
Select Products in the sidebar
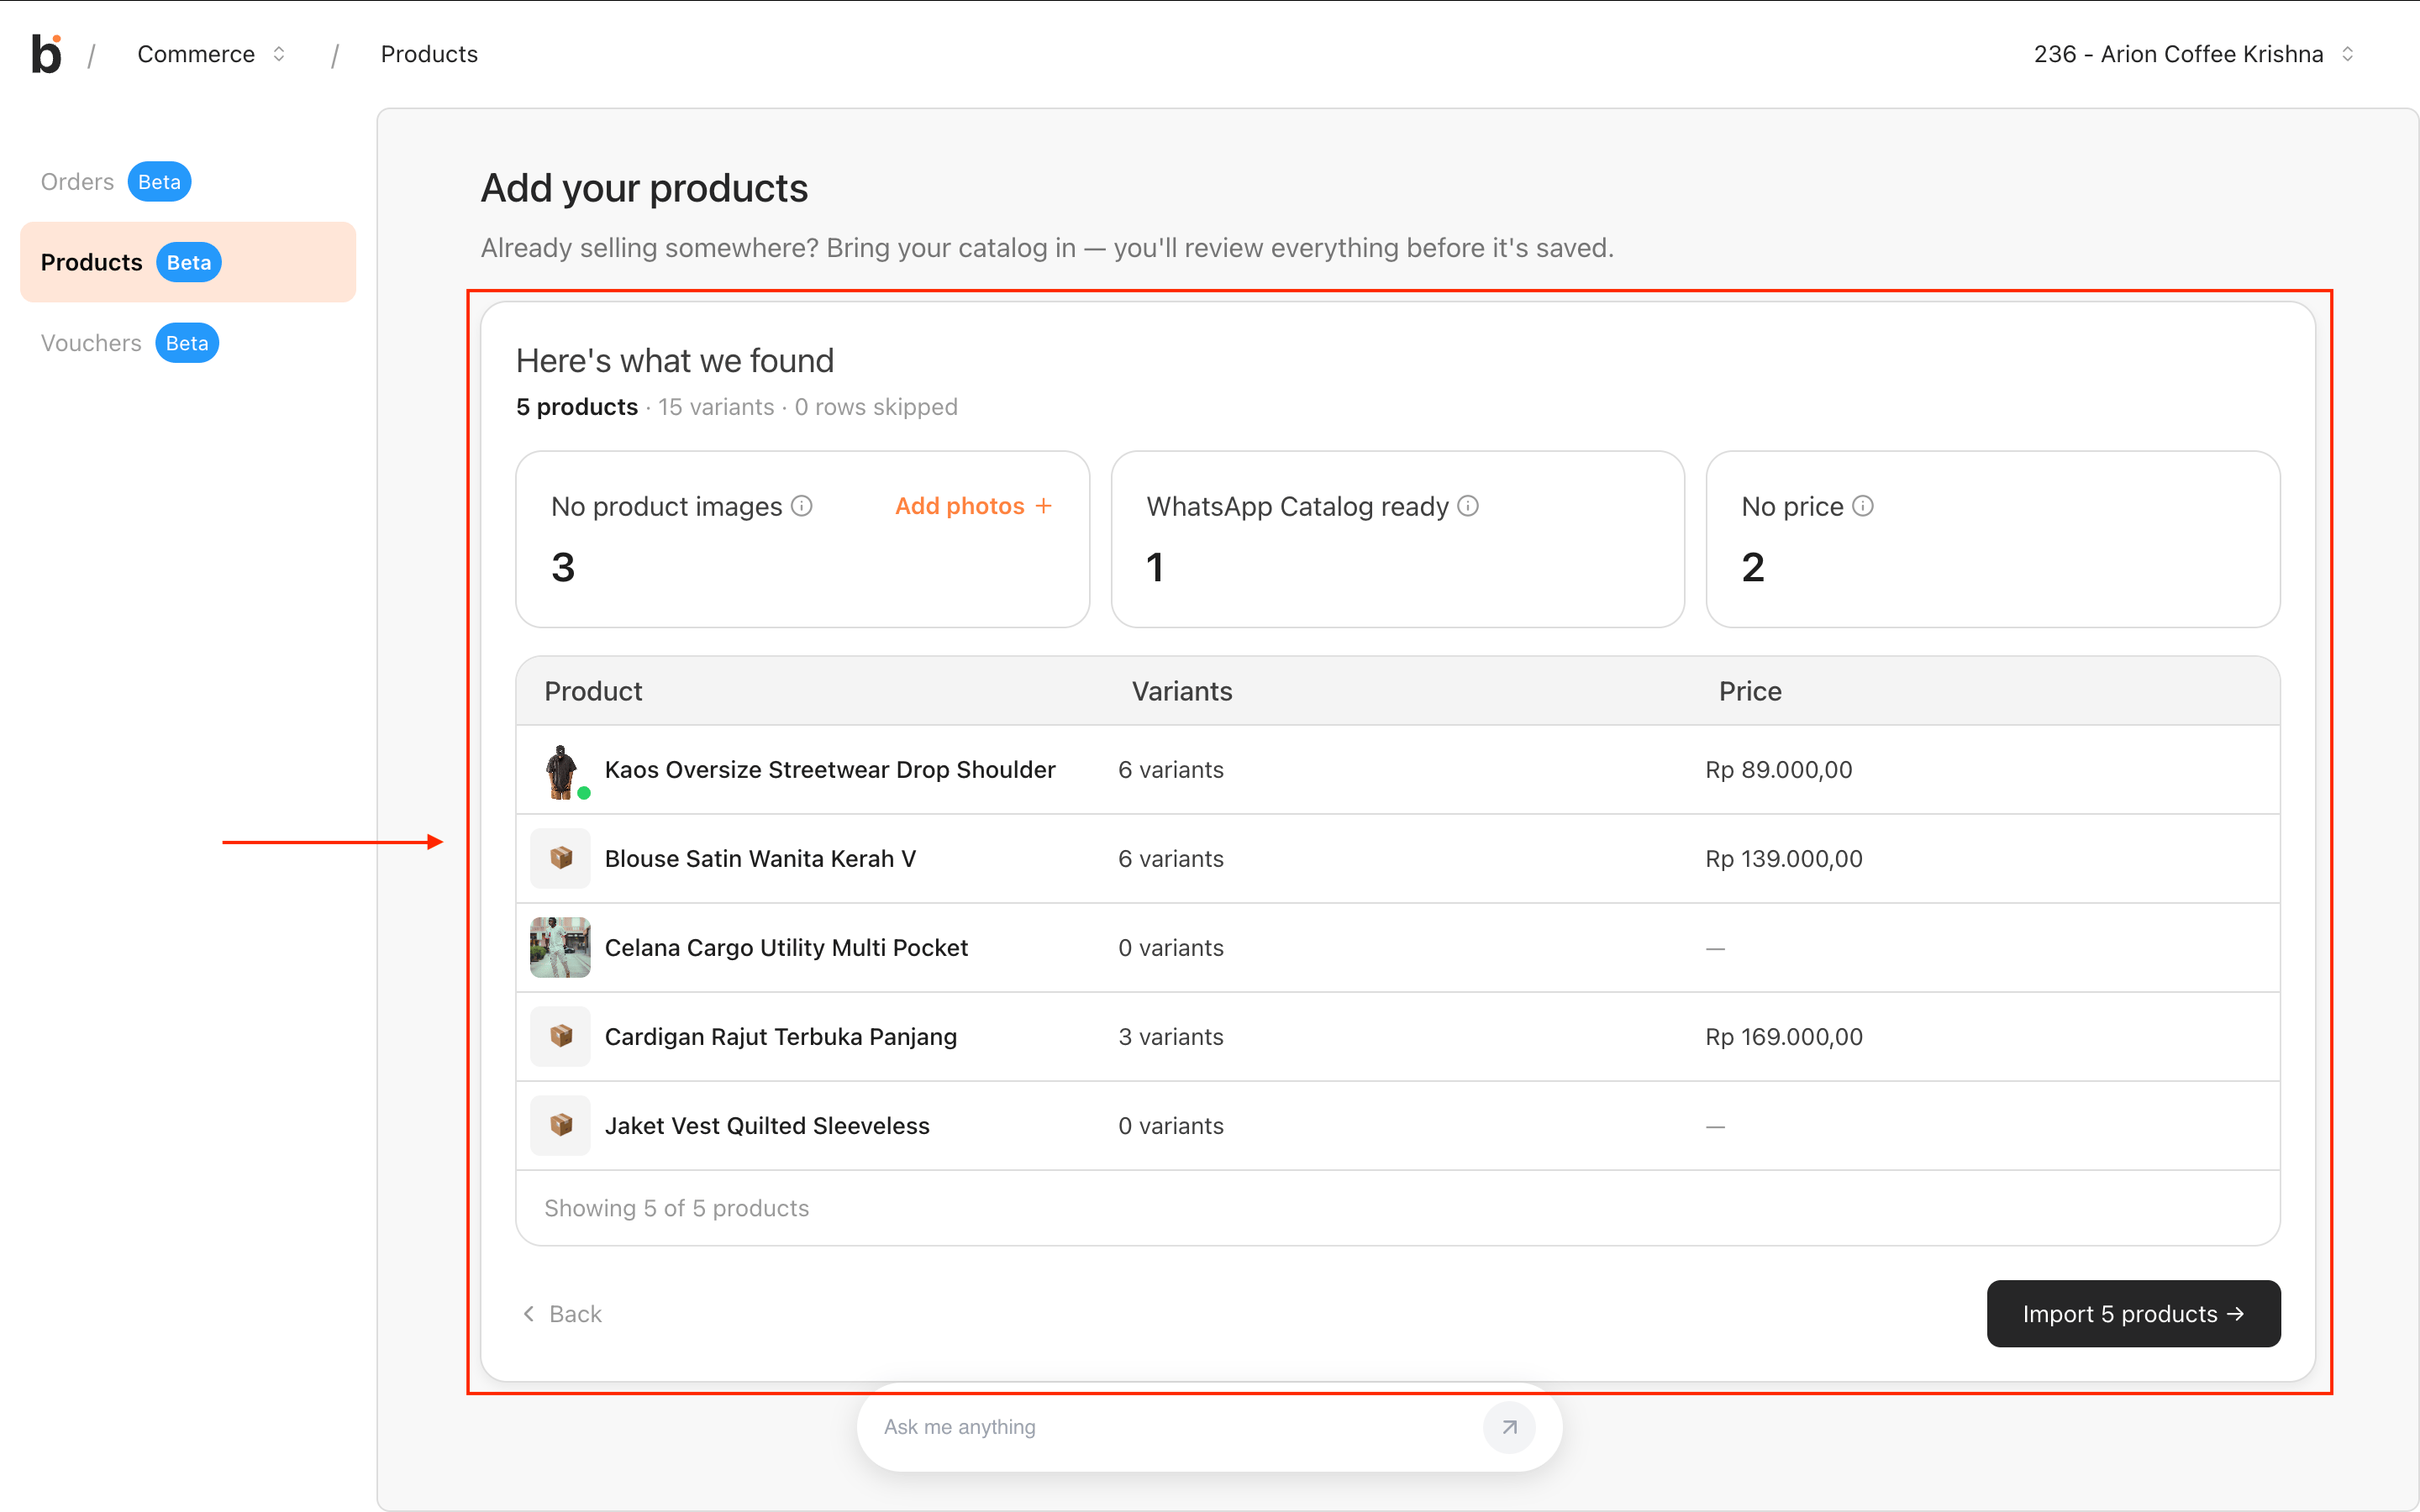(188, 262)
